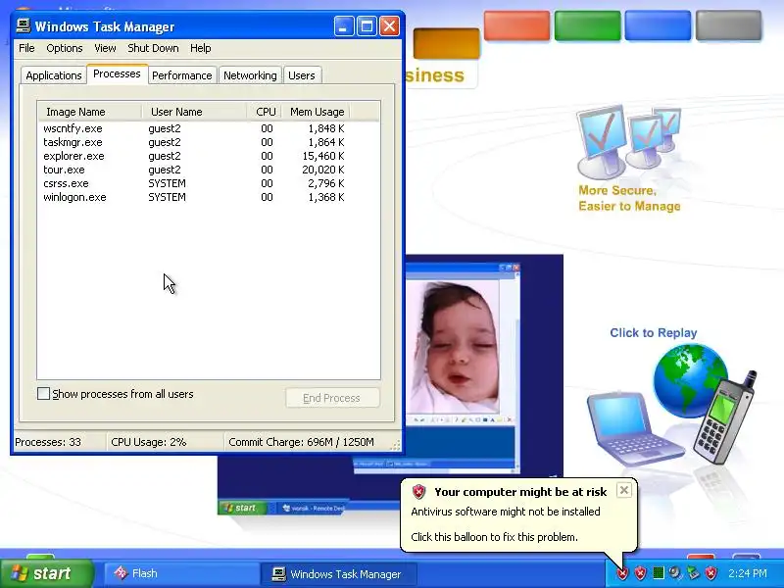Click the 15,460 K memory value

pyautogui.click(x=323, y=156)
